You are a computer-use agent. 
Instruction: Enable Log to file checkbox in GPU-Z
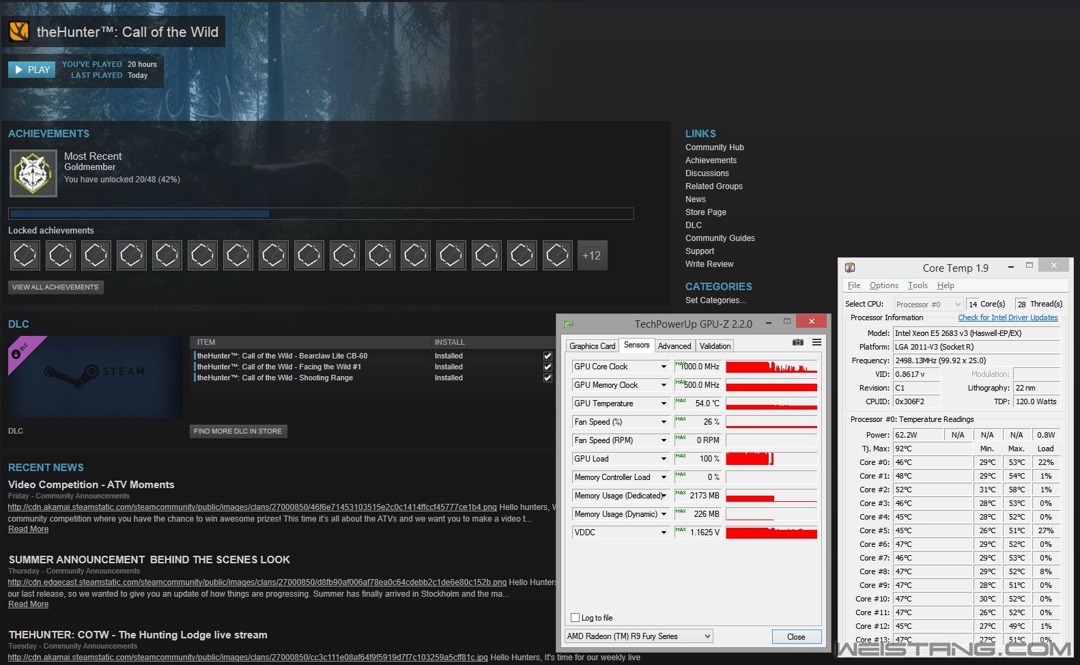[x=575, y=618]
